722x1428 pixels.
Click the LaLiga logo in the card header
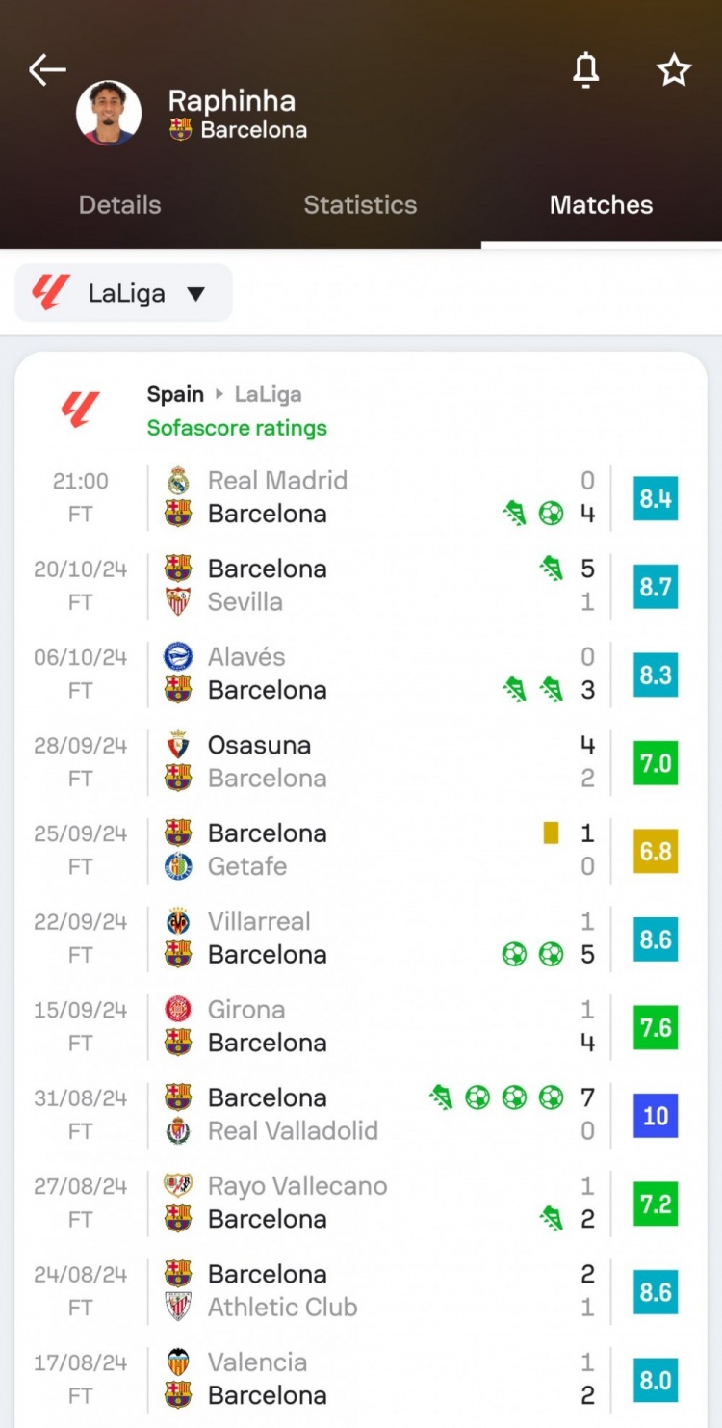(81, 410)
